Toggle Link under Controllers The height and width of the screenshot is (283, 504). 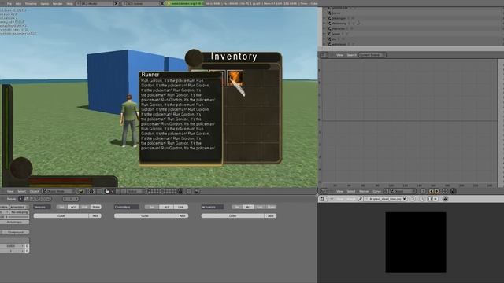tap(181, 207)
